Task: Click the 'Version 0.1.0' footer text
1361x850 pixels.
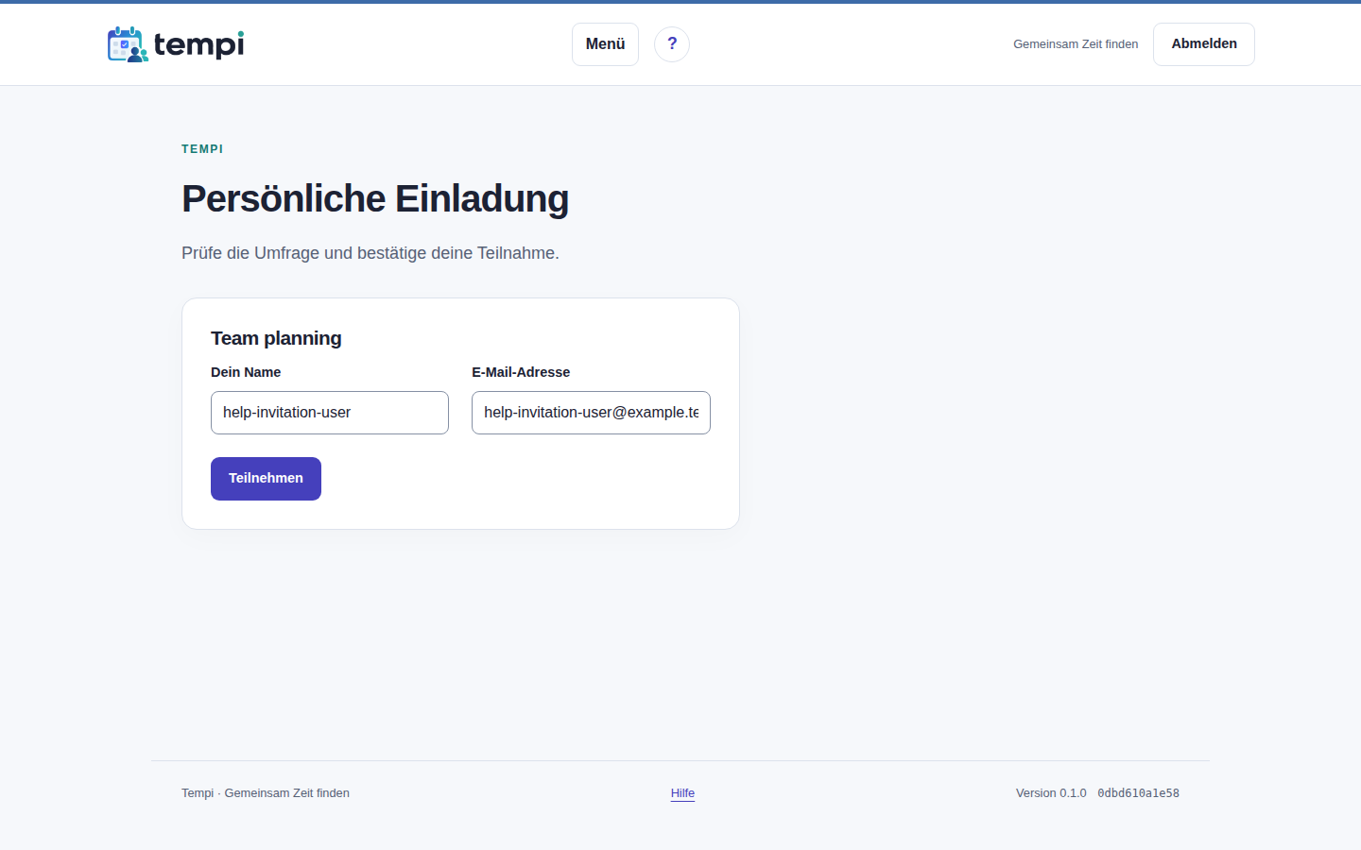Action: pos(1051,793)
